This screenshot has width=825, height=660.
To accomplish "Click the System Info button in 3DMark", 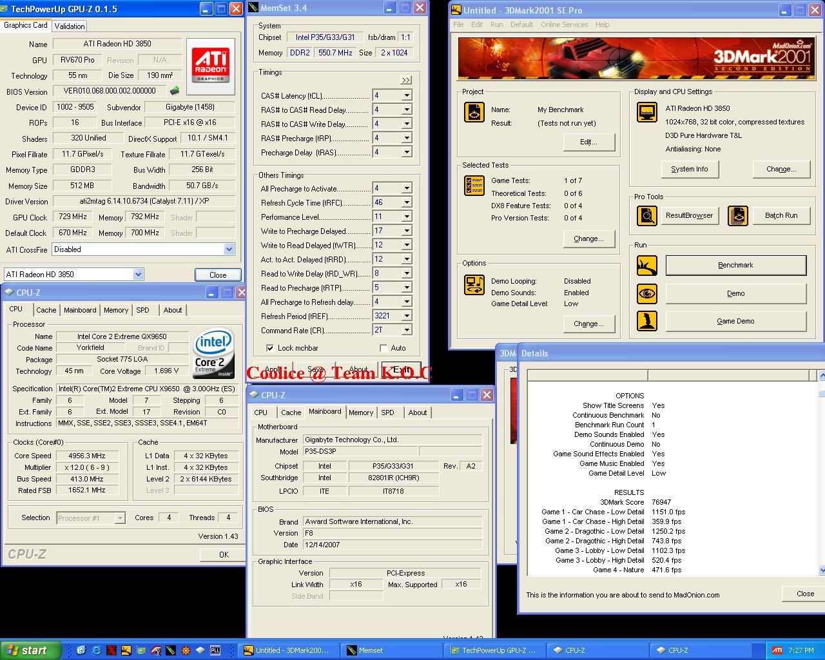I will pyautogui.click(x=689, y=169).
